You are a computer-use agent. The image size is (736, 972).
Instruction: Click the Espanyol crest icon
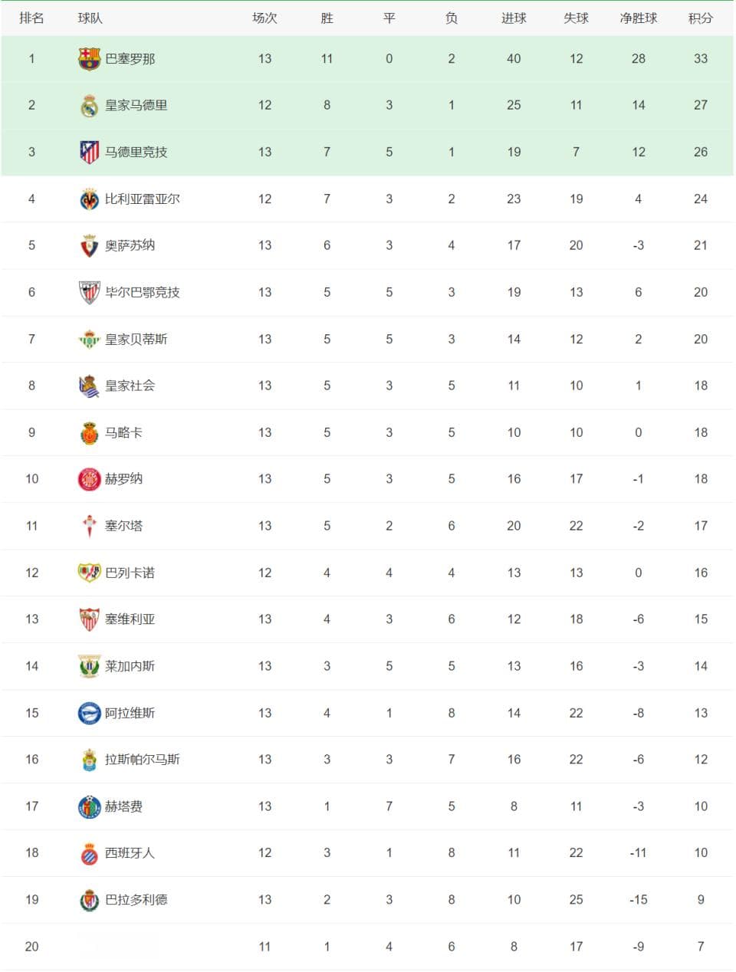[90, 852]
